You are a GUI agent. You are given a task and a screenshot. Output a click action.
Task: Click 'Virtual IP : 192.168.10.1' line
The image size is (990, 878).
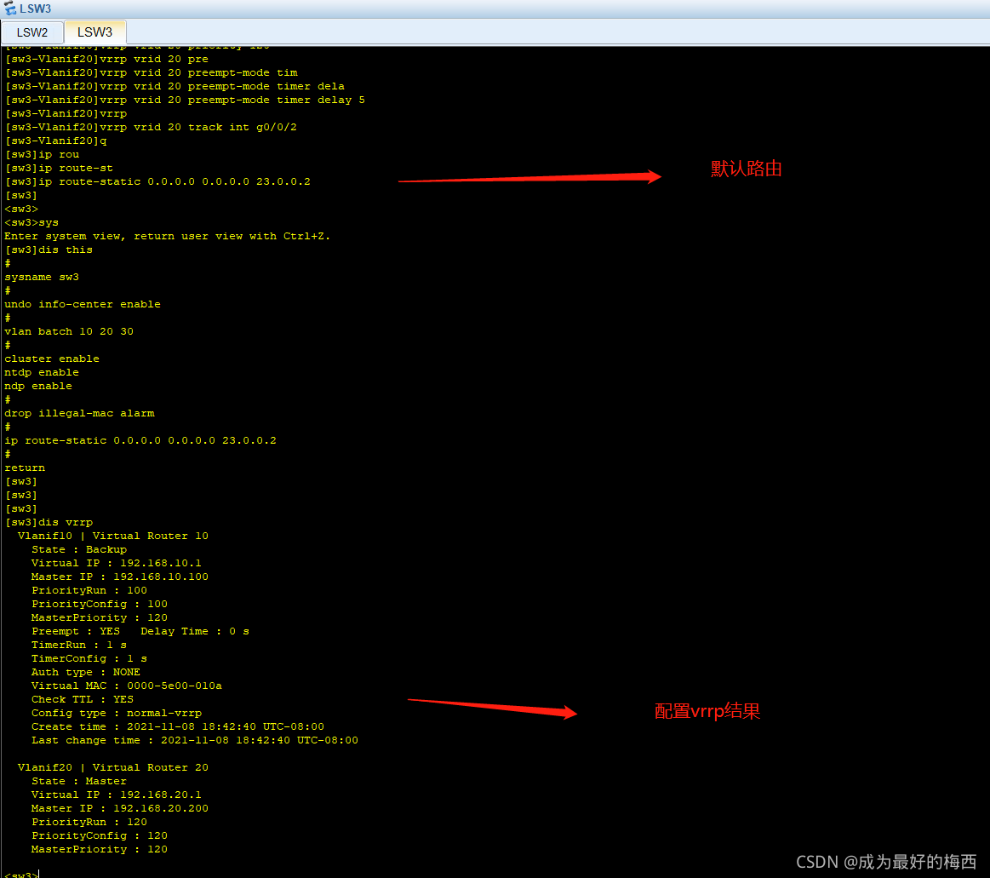pyautogui.click(x=116, y=563)
